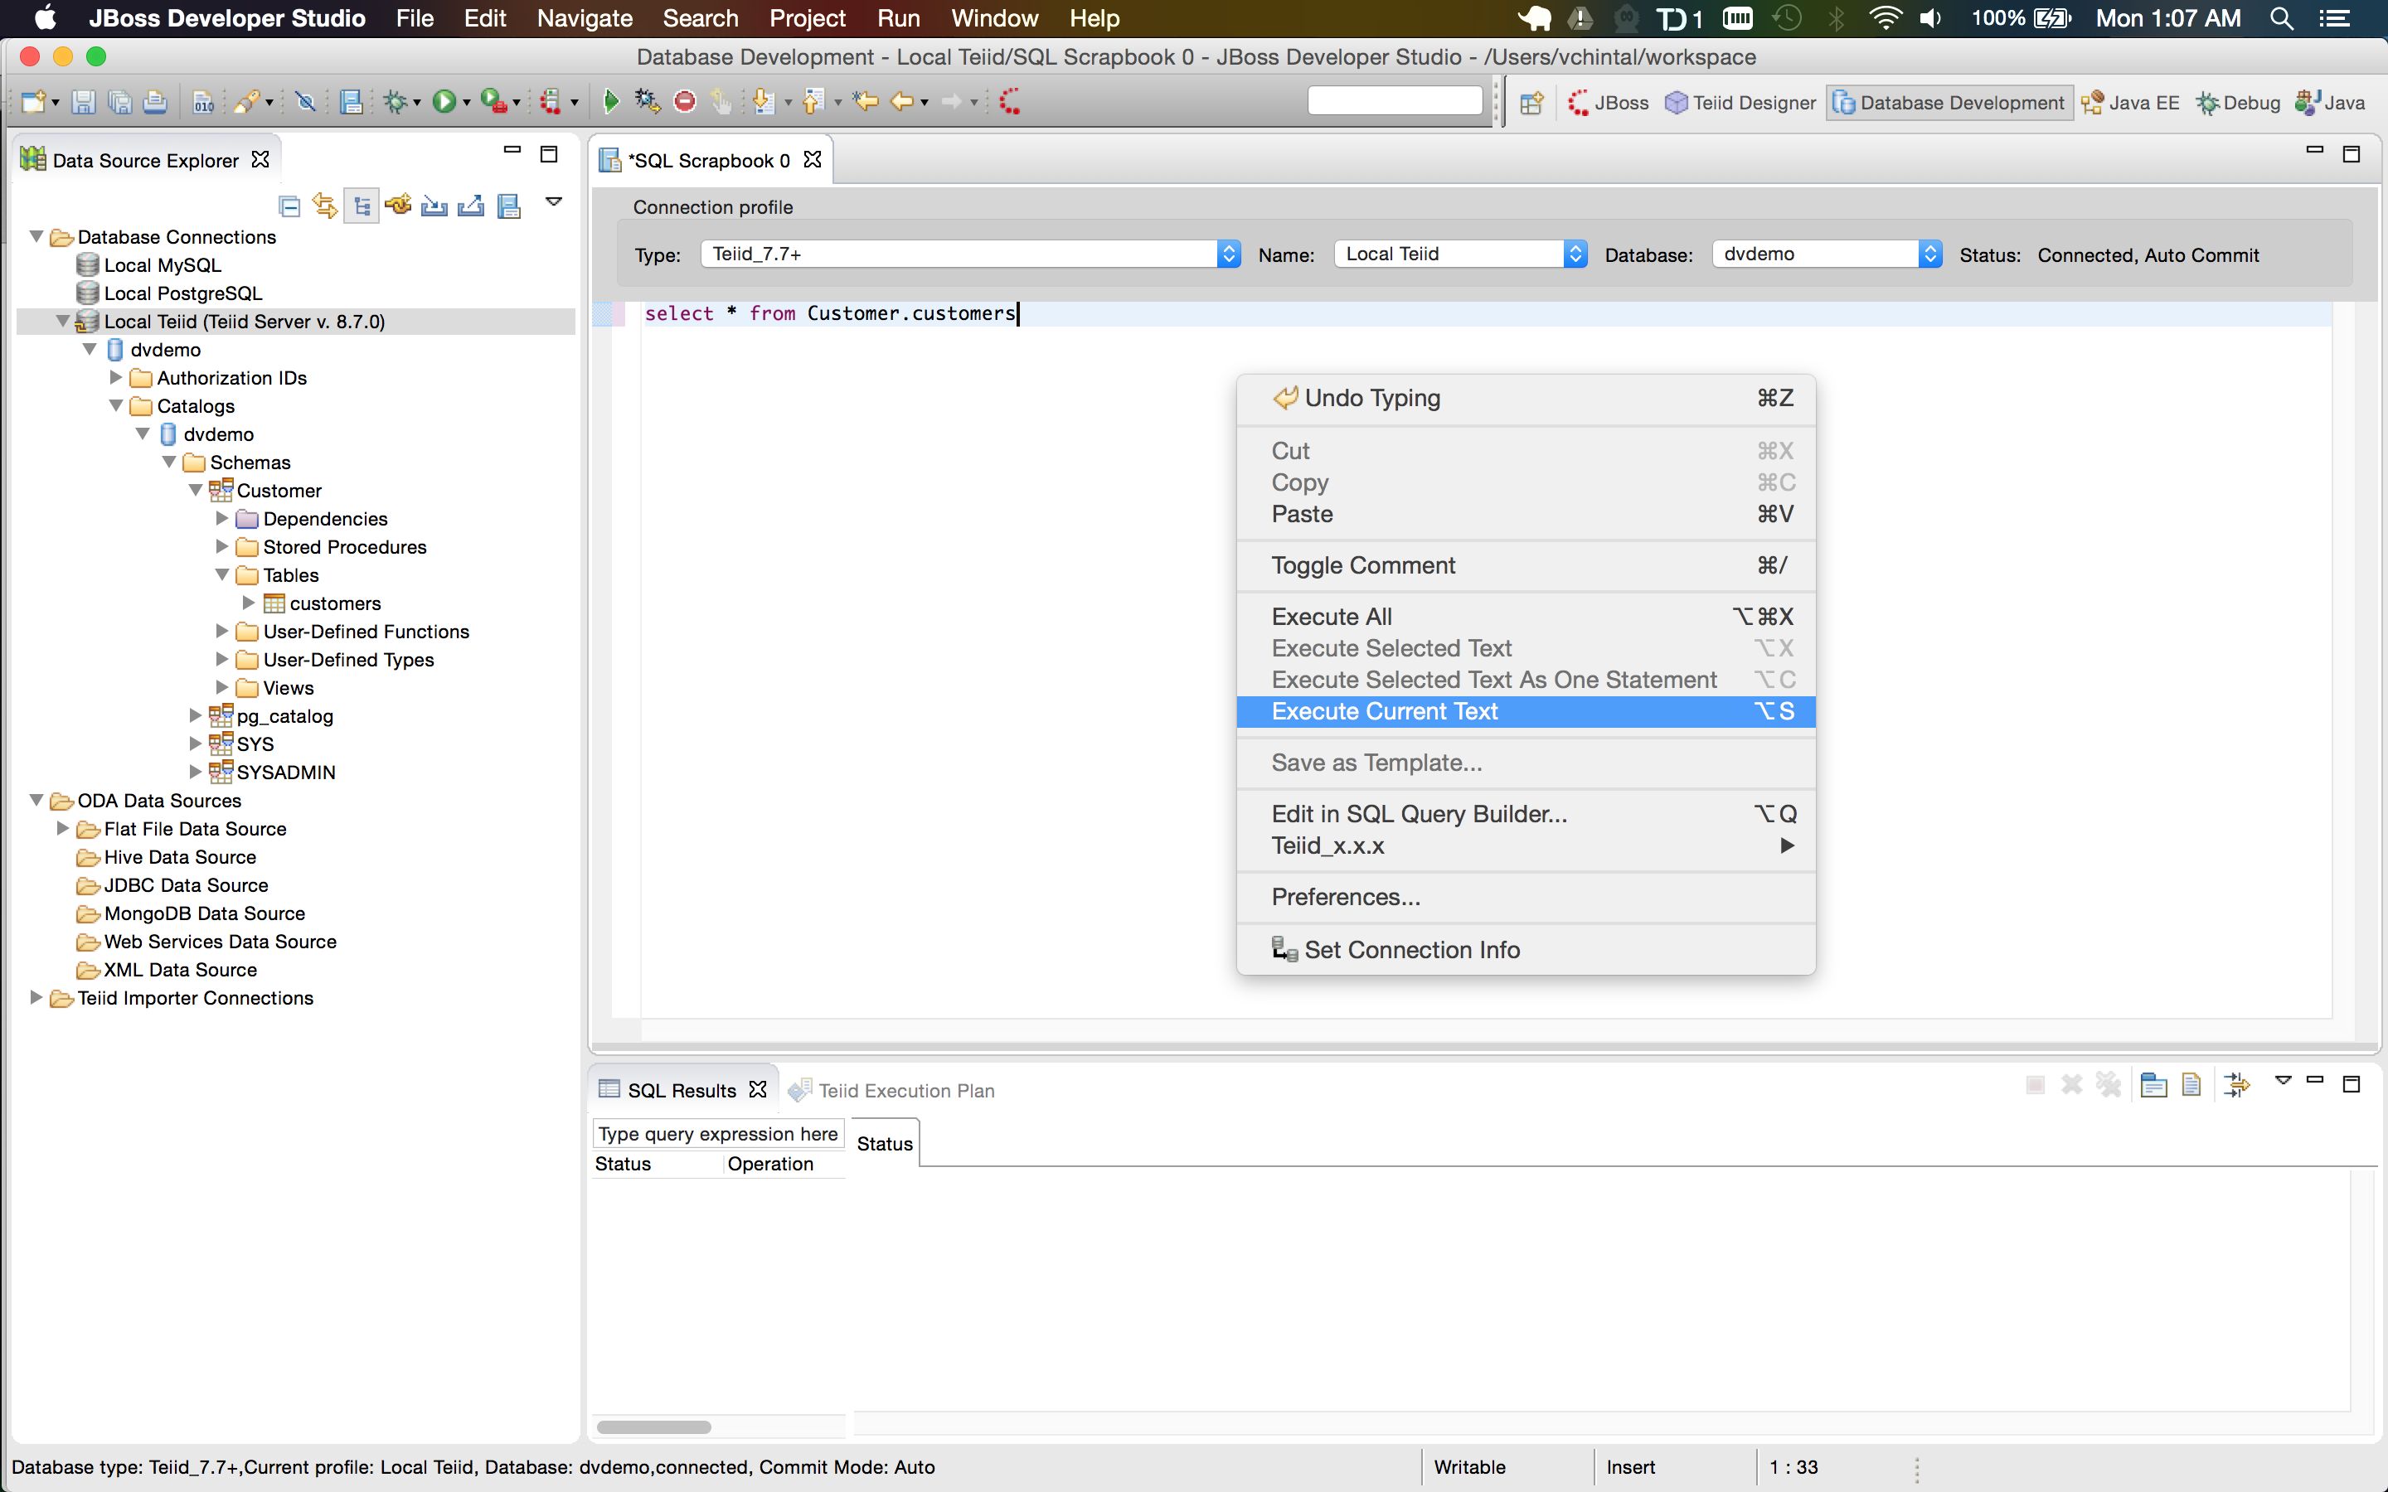
Task: Save the SQL scrapbook using the toolbar icon
Action: (x=84, y=100)
